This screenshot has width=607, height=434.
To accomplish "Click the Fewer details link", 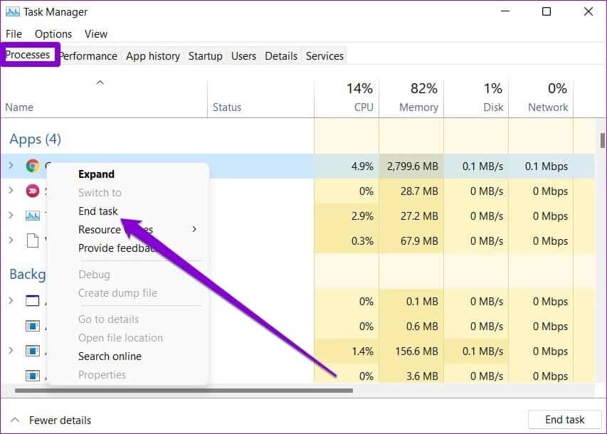I will pyautogui.click(x=60, y=420).
